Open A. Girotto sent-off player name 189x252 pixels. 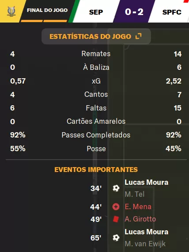[x=140, y=219]
